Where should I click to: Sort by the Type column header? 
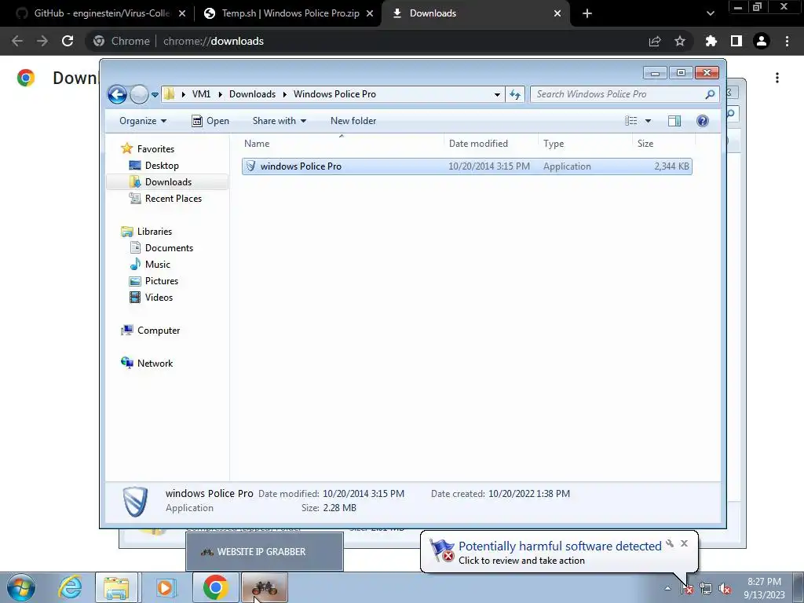point(554,144)
